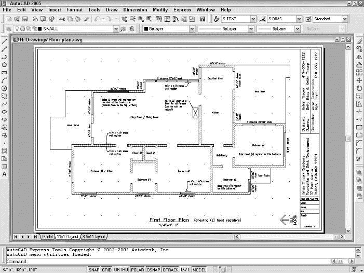This screenshot has width=364, height=273.
Task: Click the drawing's vertical scrollbar down arrow
Action: (x=348, y=231)
